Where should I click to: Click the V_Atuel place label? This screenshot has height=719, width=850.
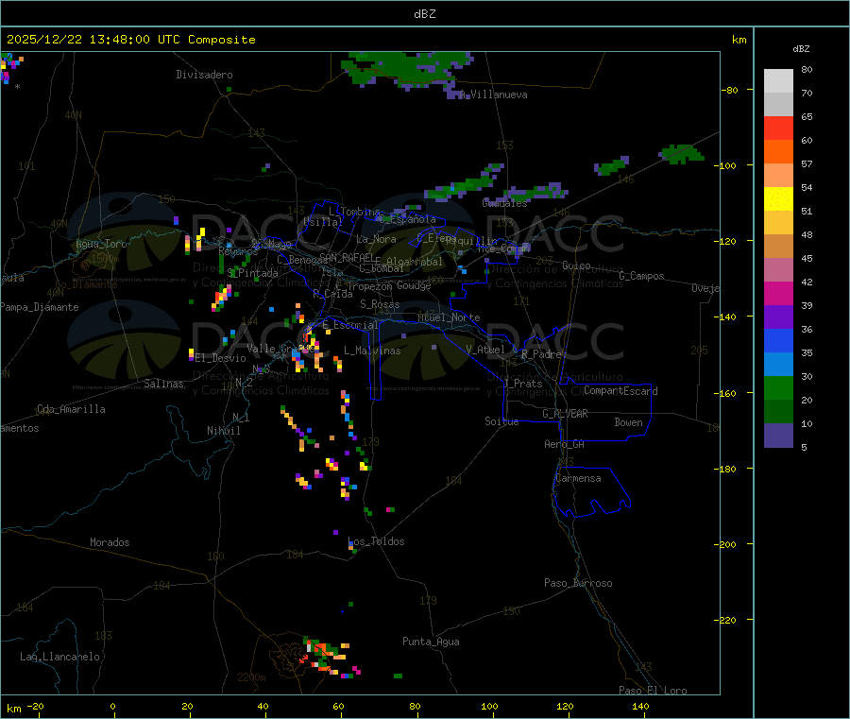pos(485,350)
